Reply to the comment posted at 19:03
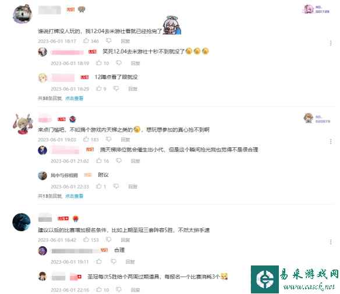Viewport: 340px width, 294px height. [125, 139]
